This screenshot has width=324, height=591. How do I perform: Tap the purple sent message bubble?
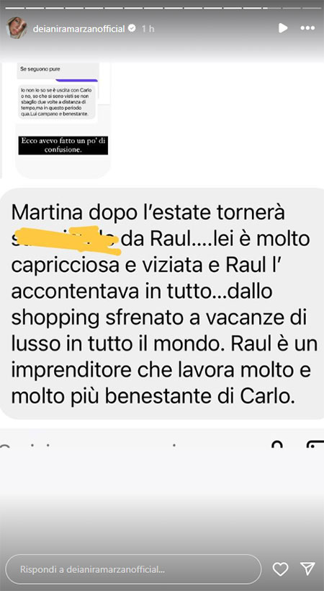click(76, 80)
